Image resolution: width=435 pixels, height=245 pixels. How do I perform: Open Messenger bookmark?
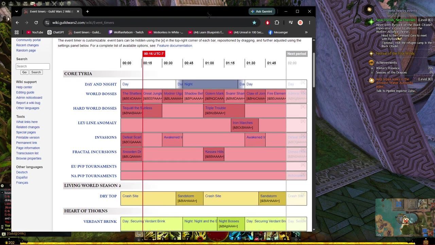coord(278,32)
